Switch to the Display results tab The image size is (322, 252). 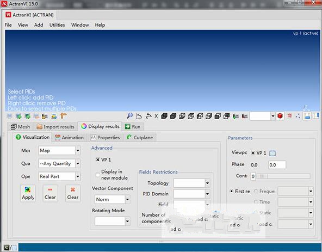pyautogui.click(x=100, y=126)
